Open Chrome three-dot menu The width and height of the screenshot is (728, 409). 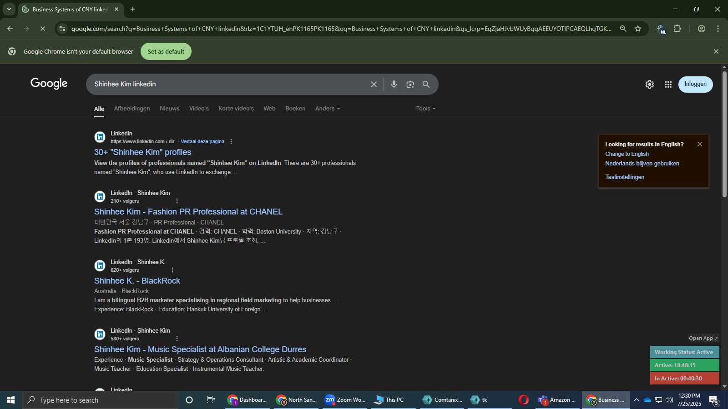click(x=718, y=29)
